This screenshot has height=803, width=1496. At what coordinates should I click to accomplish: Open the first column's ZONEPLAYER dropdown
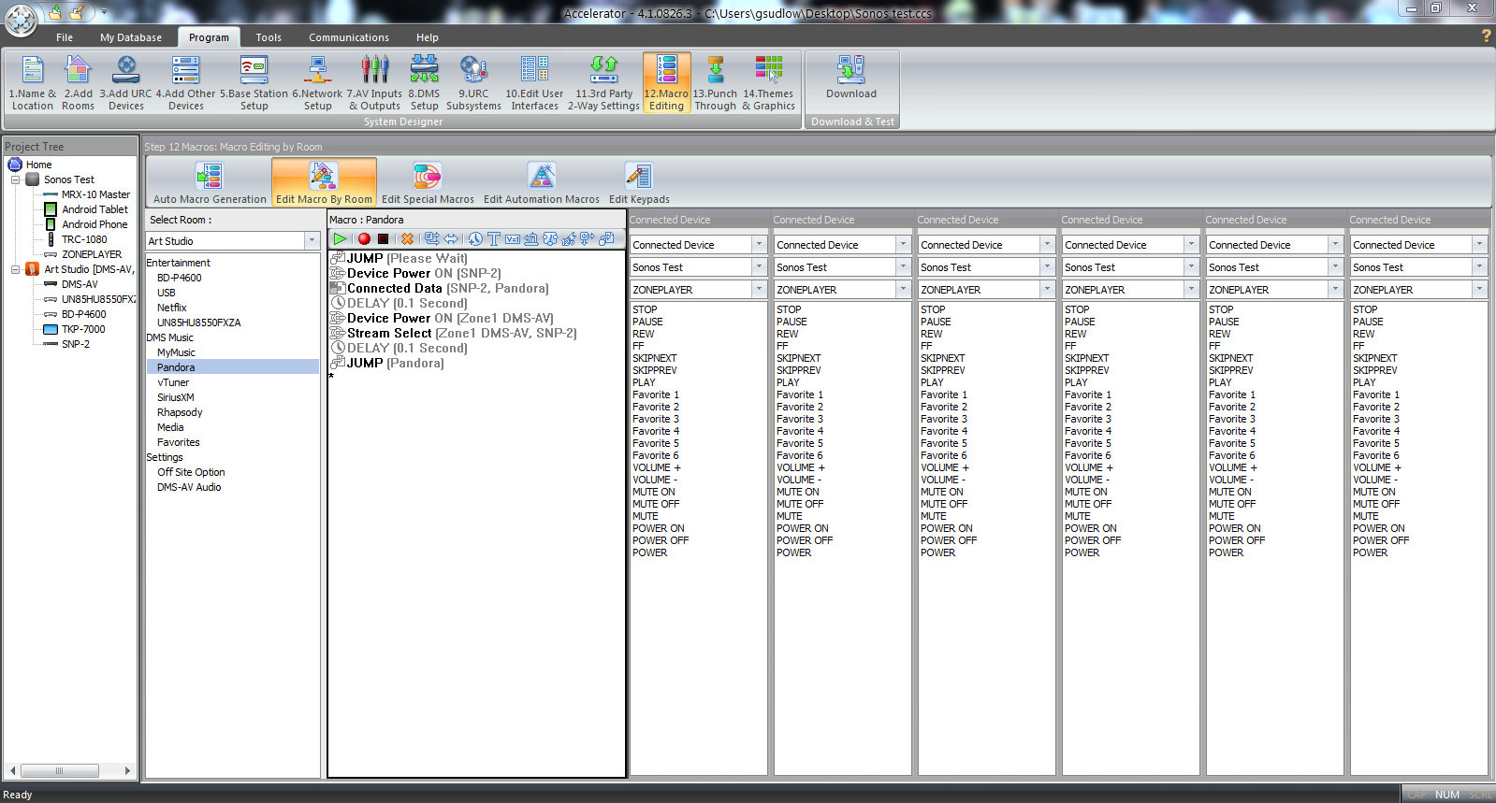pos(759,290)
